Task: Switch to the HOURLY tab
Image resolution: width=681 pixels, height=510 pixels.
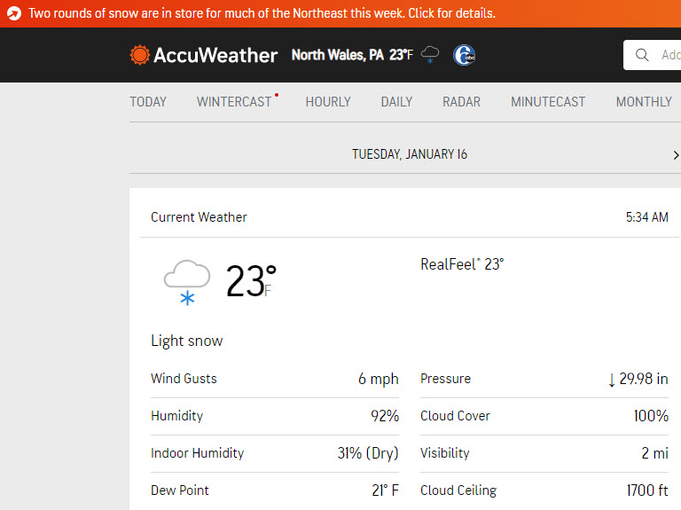Action: pyautogui.click(x=328, y=102)
